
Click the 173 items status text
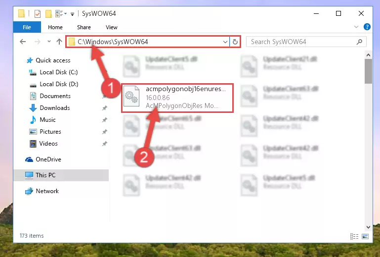[32, 236]
